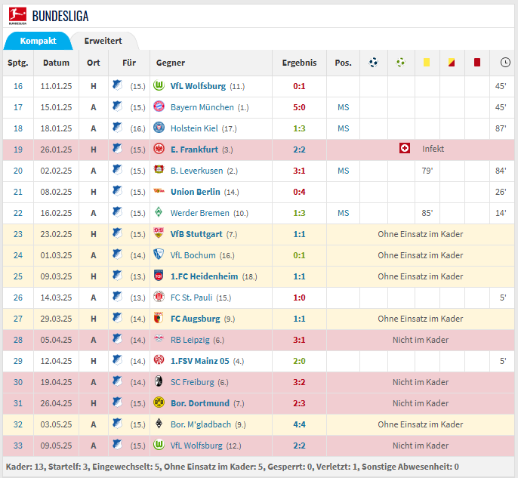Click the VfB Stuttgart club crest
This screenshot has width=518, height=478.
click(159, 233)
